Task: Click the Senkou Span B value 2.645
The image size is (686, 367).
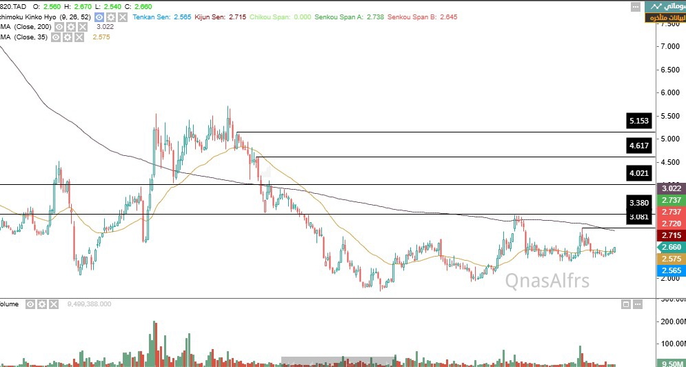Action: (x=449, y=17)
